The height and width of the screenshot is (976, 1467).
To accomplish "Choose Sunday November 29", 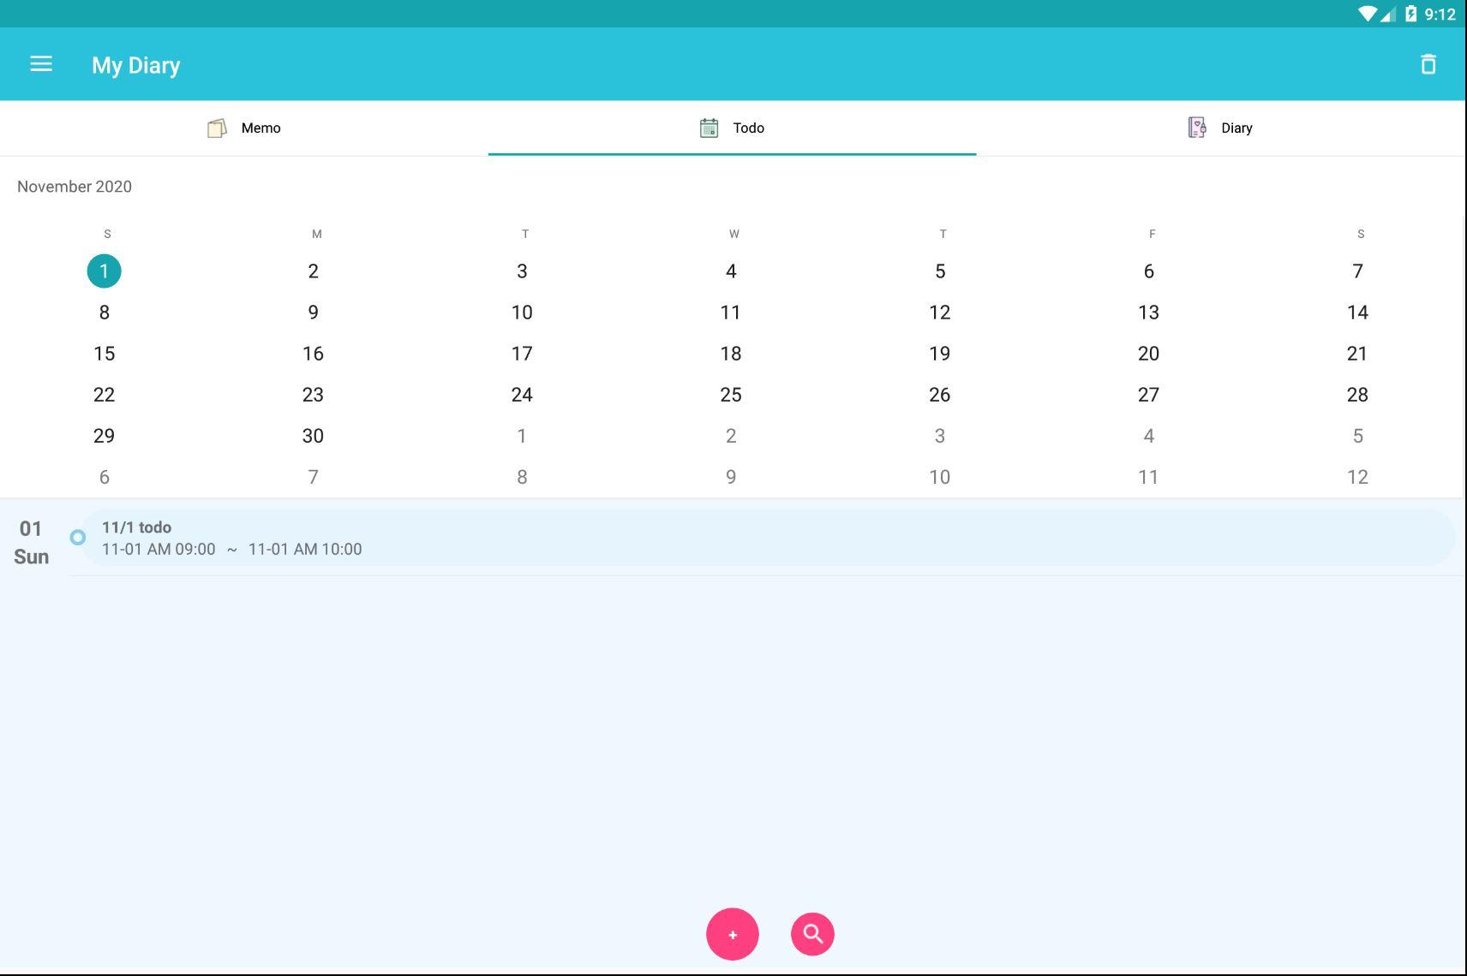I will coord(105,436).
